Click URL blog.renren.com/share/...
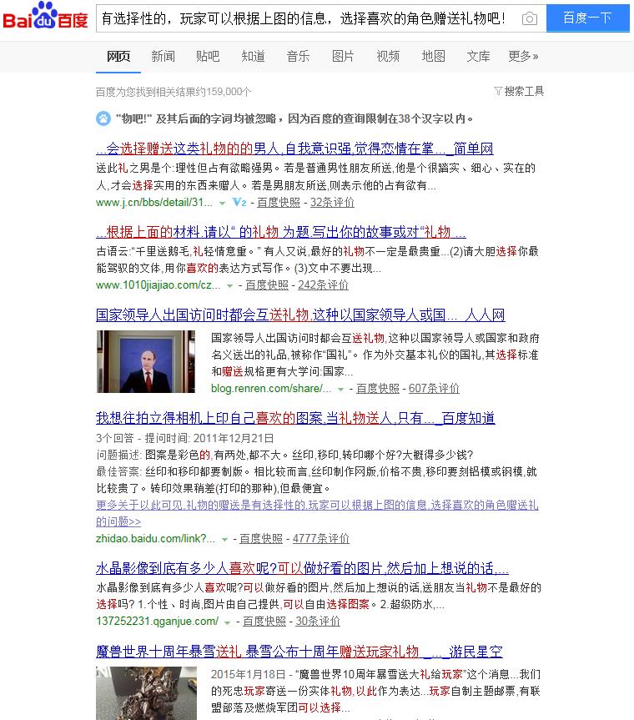 point(271,389)
